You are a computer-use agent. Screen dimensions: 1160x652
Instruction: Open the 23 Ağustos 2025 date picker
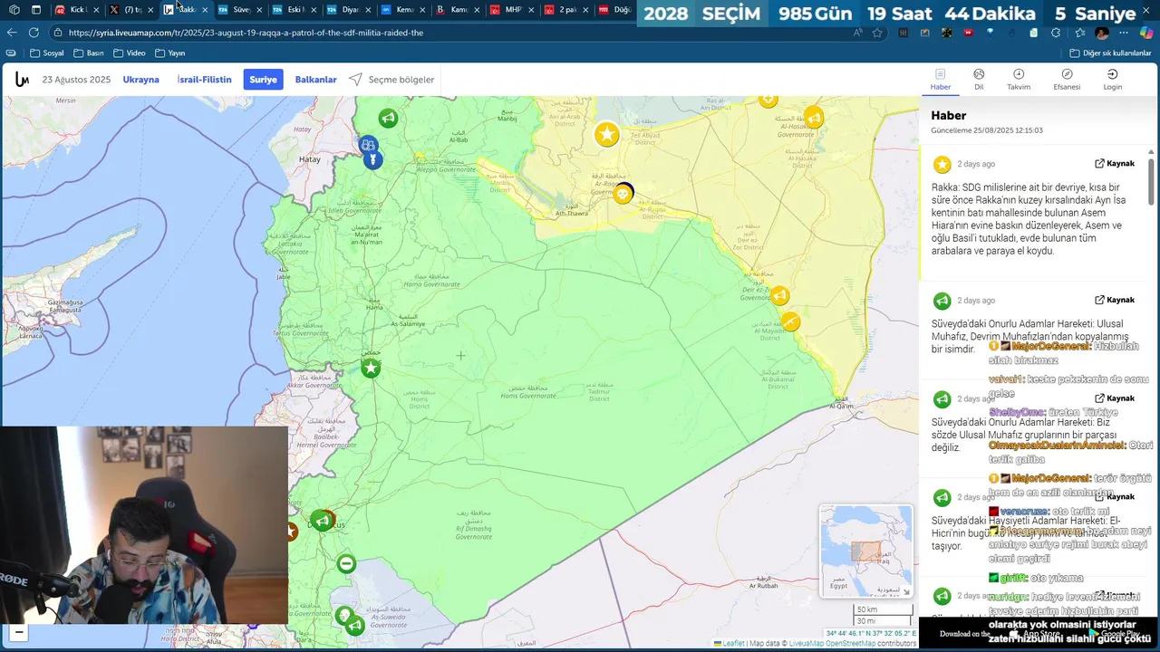point(76,80)
